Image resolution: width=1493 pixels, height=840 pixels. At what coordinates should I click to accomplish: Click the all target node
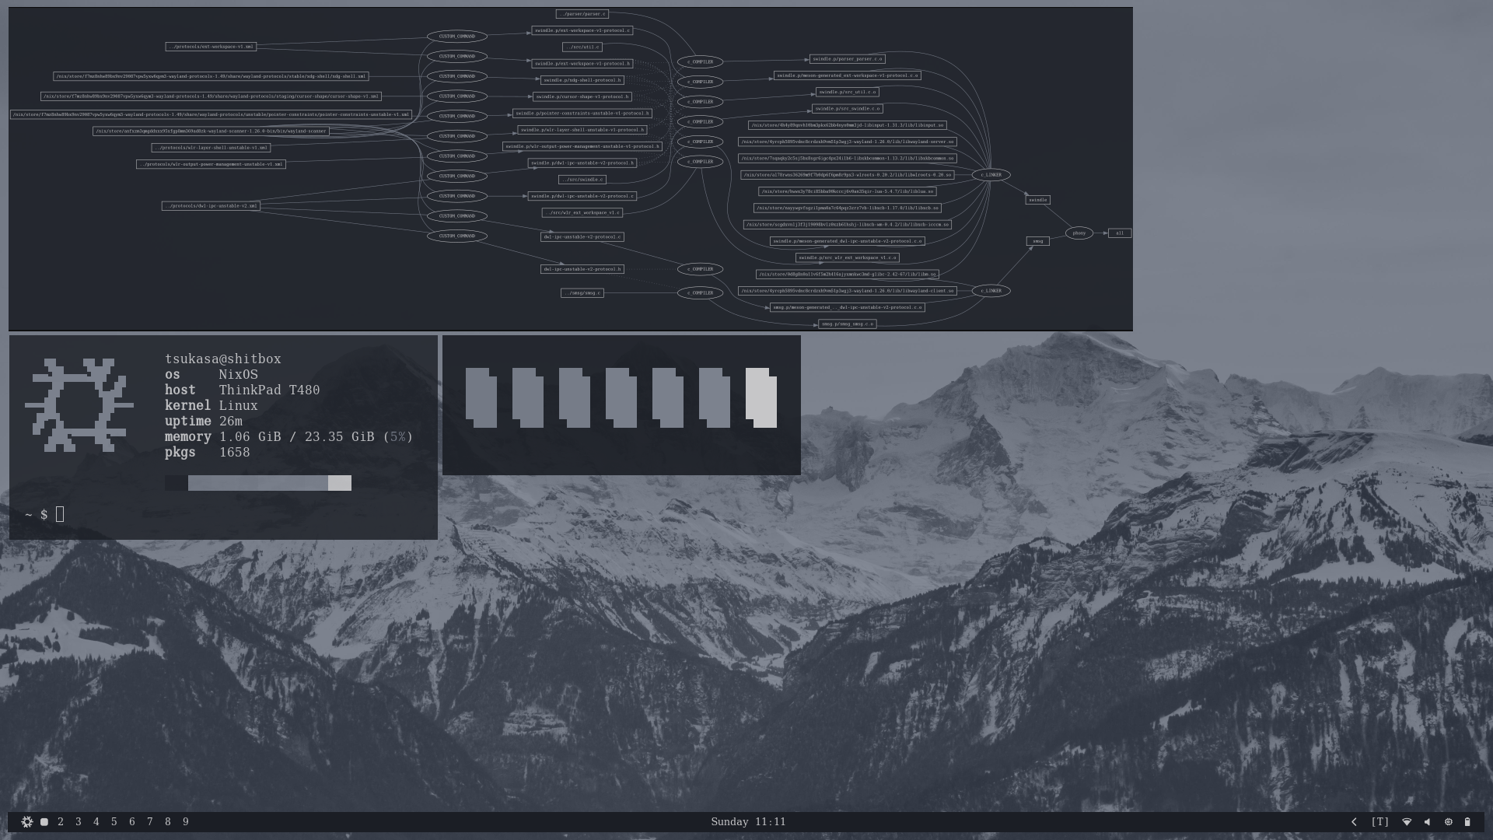coord(1120,233)
